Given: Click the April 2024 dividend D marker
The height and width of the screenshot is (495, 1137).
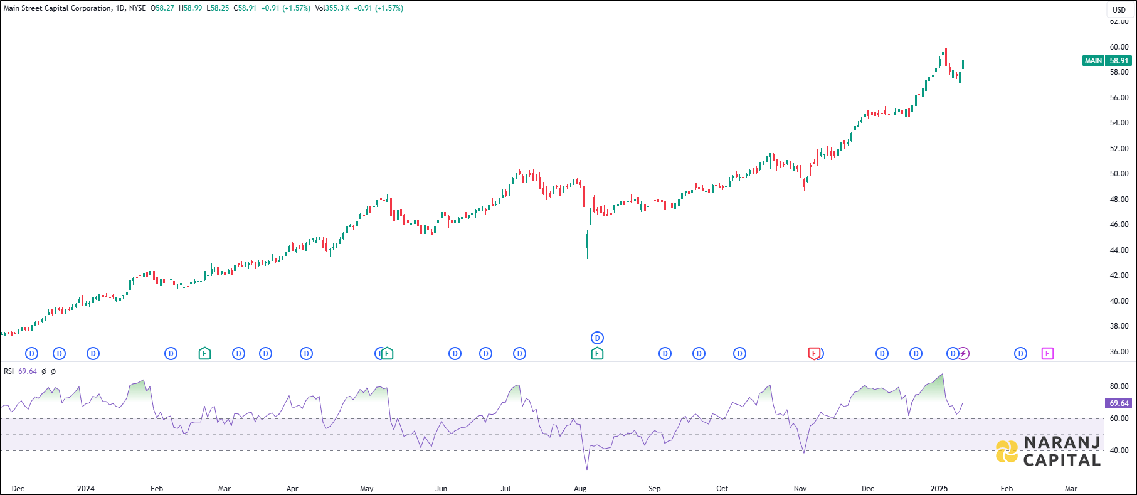Looking at the screenshot, I should [x=306, y=354].
